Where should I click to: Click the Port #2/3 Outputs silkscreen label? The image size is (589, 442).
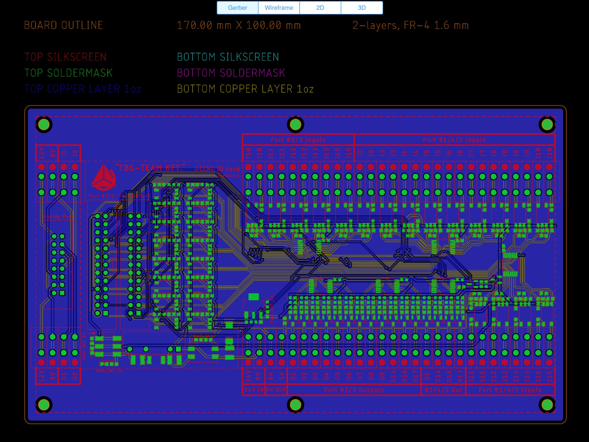point(354,390)
